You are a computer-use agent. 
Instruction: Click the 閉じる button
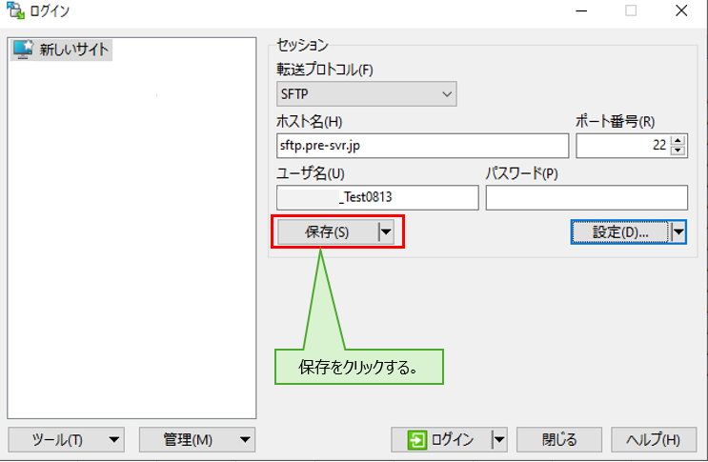[558, 439]
